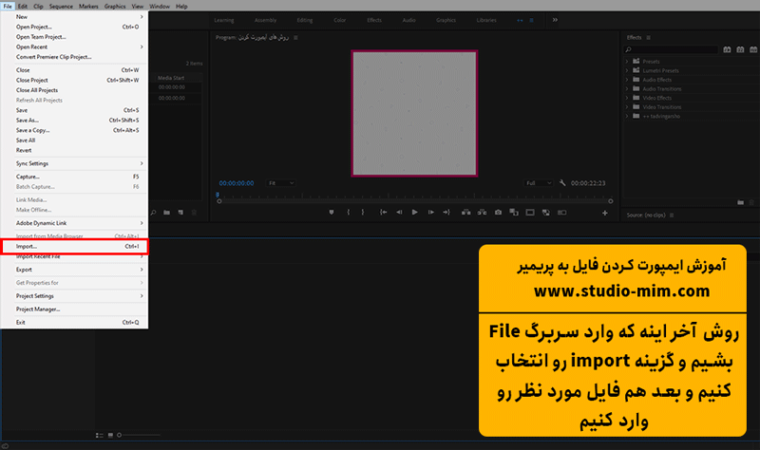The height and width of the screenshot is (450, 760).
Task: Expand the Lumetri Presets folder
Action: point(629,70)
